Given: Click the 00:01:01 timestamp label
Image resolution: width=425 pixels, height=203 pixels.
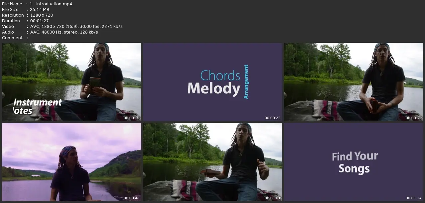Looking at the screenshot, I should [x=273, y=198].
